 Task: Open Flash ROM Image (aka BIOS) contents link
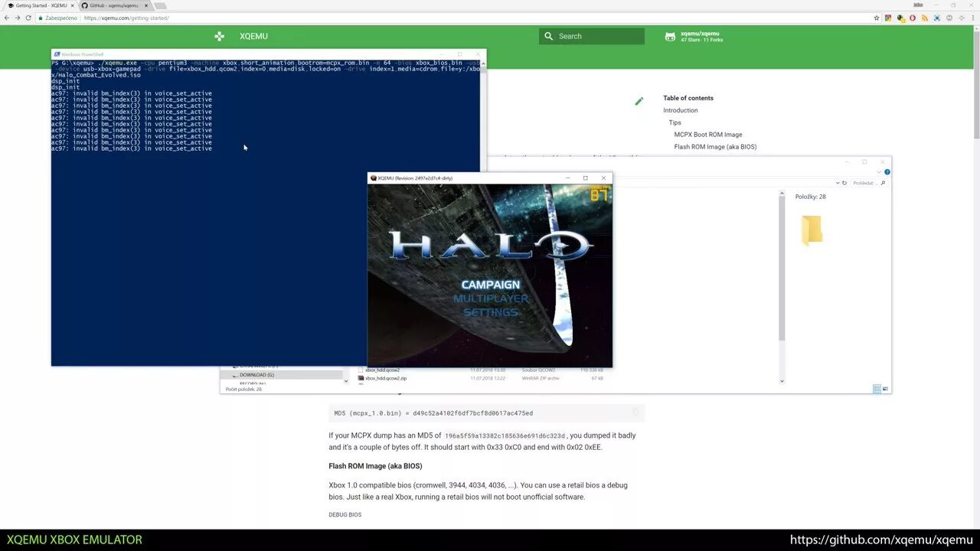pos(715,147)
